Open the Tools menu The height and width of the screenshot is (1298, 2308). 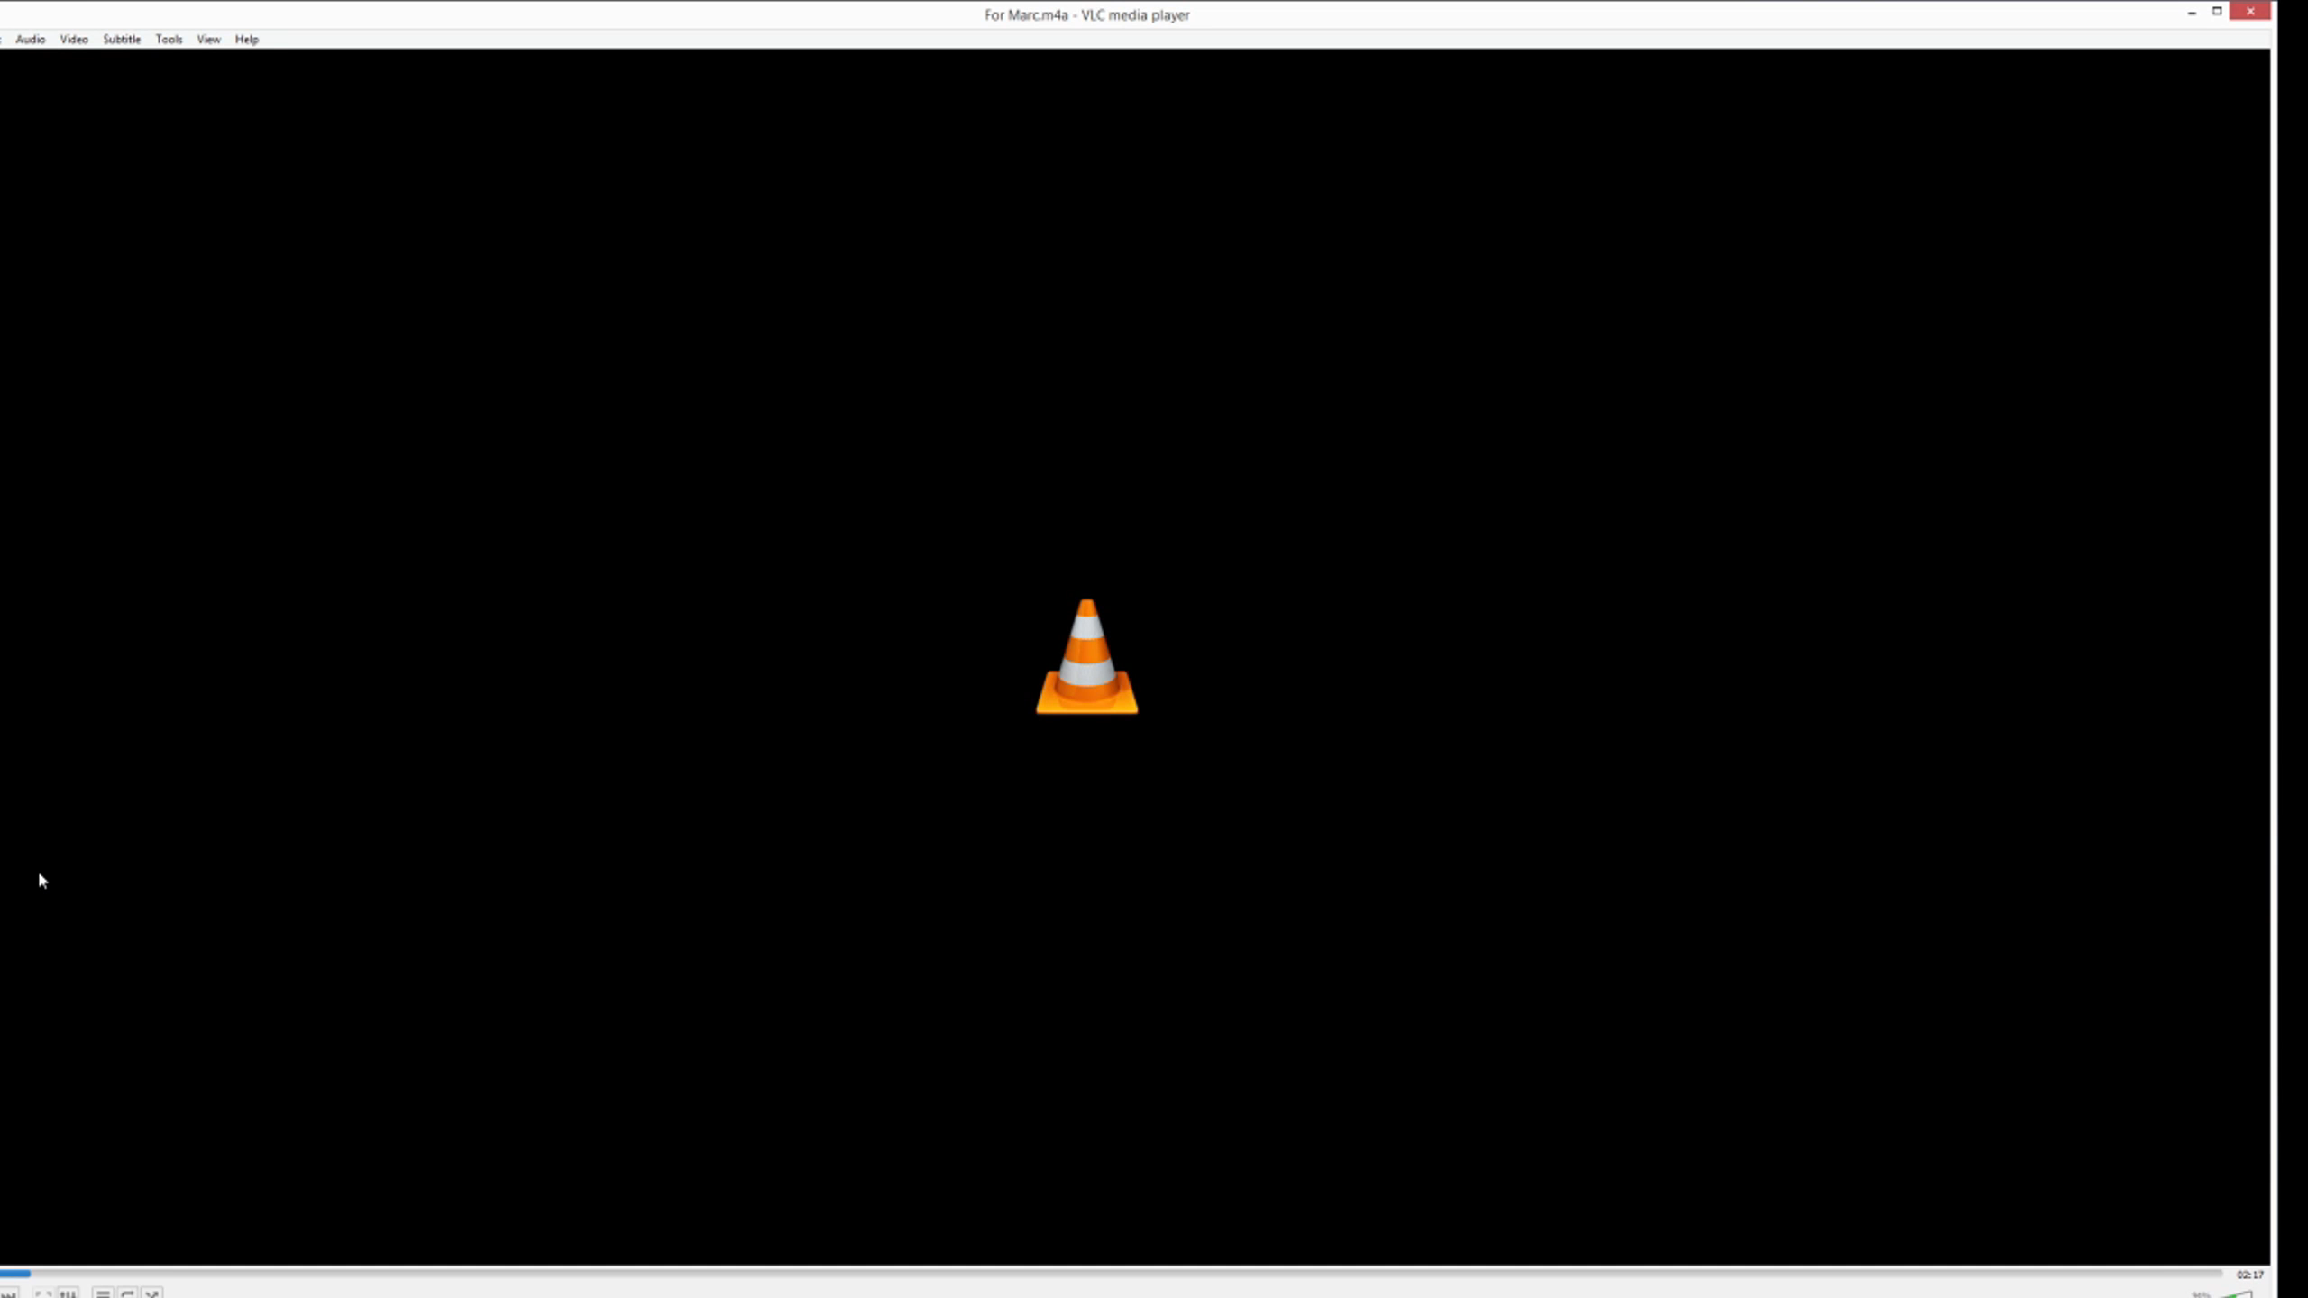pos(169,39)
